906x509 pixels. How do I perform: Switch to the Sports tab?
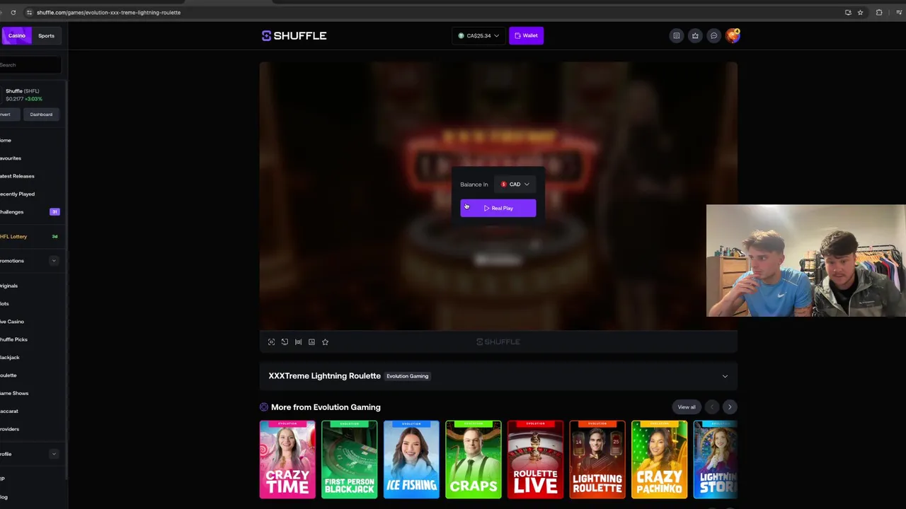[46, 35]
